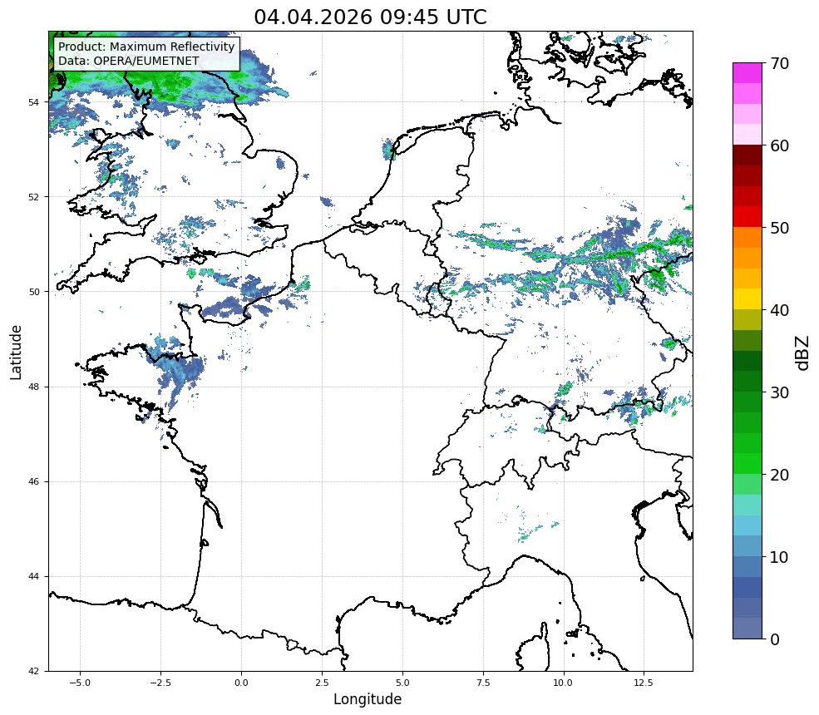The image size is (819, 715).
Task: Click the darkest green swatch near 35 dBZ
Action: coord(747,361)
